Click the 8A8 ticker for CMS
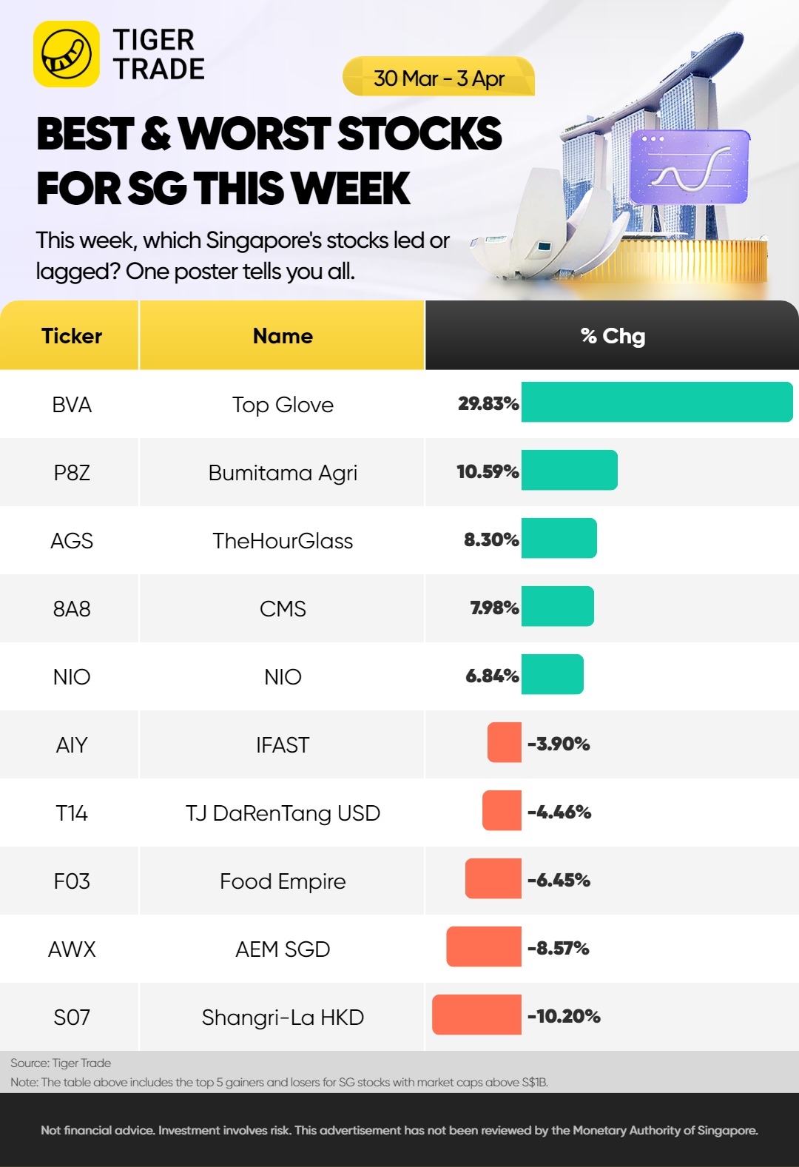799x1167 pixels. (72, 609)
